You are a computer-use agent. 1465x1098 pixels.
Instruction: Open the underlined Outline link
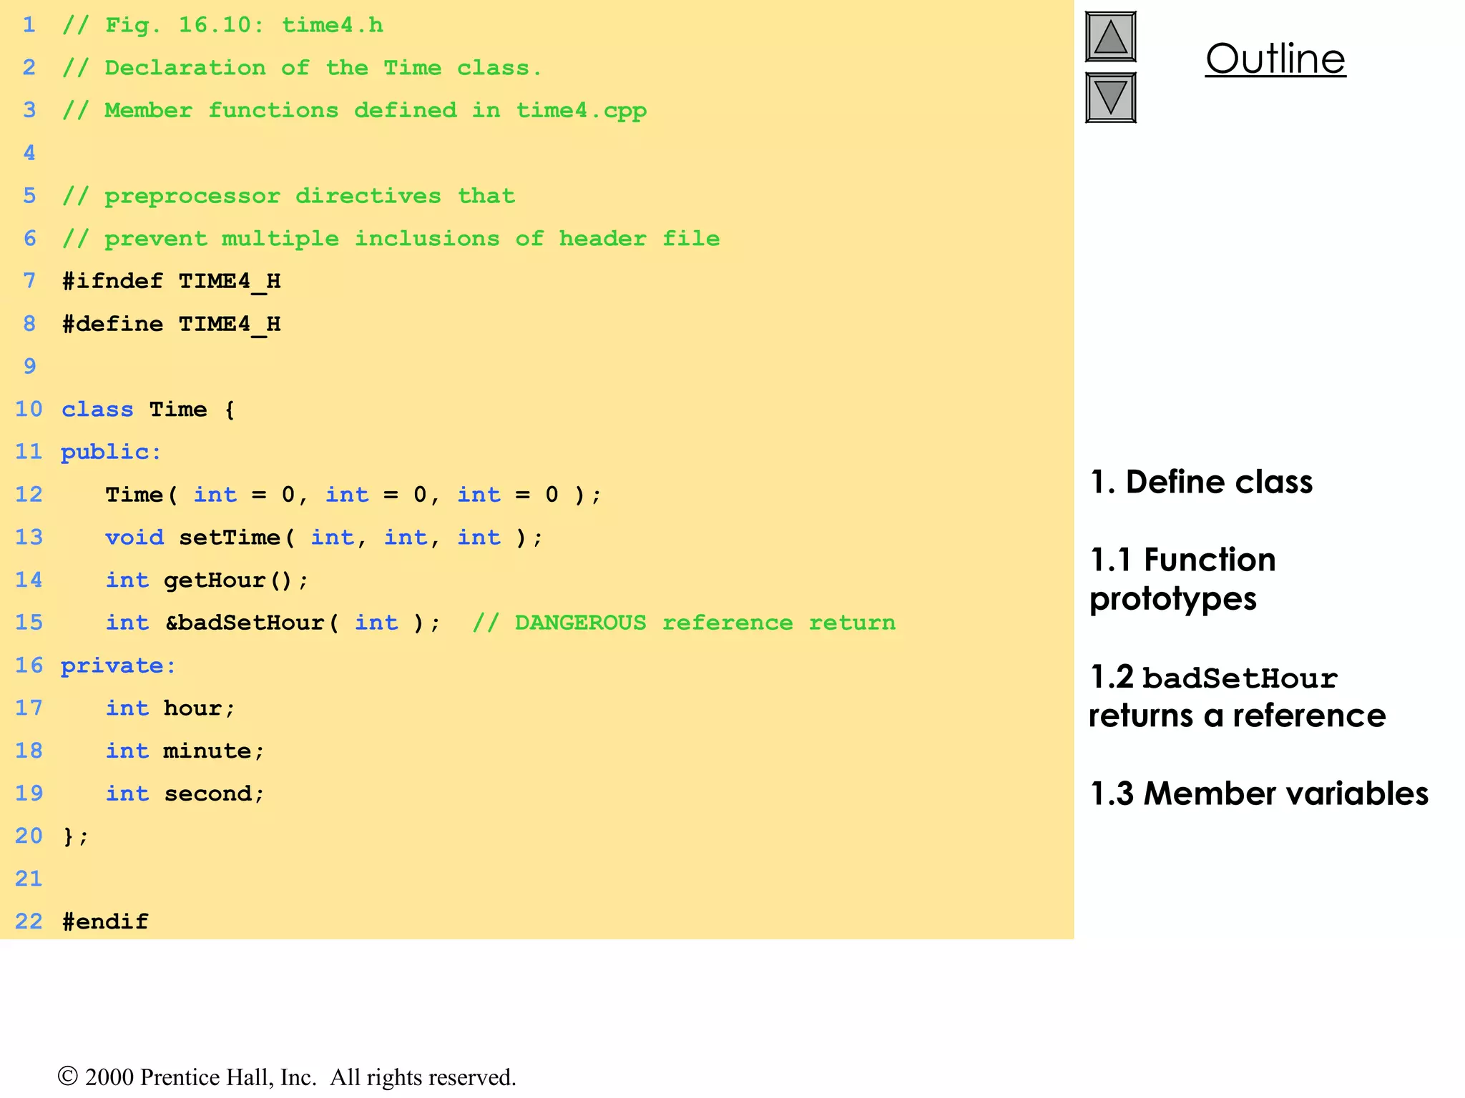pos(1275,59)
